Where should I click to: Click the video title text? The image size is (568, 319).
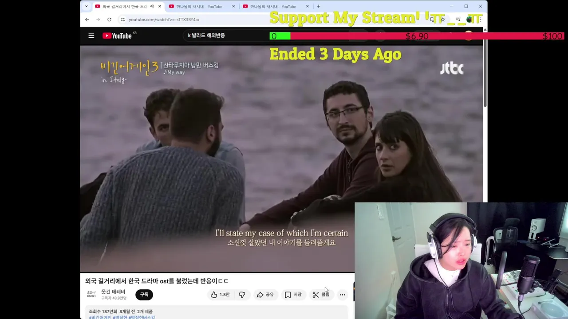(157, 281)
